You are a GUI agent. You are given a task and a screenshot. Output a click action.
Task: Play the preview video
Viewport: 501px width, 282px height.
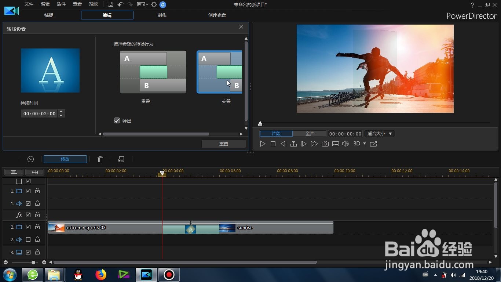(263, 144)
